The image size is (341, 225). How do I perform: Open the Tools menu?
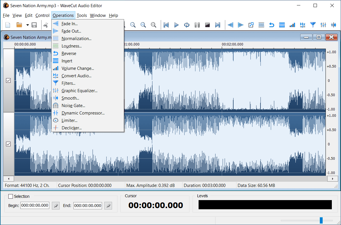point(82,15)
